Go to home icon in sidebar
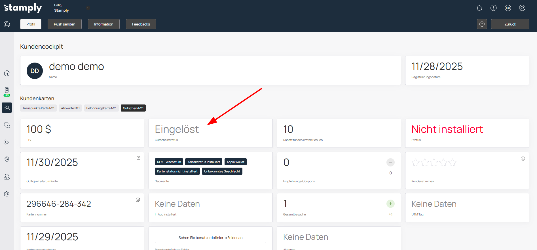537x250 pixels. pos(7,73)
